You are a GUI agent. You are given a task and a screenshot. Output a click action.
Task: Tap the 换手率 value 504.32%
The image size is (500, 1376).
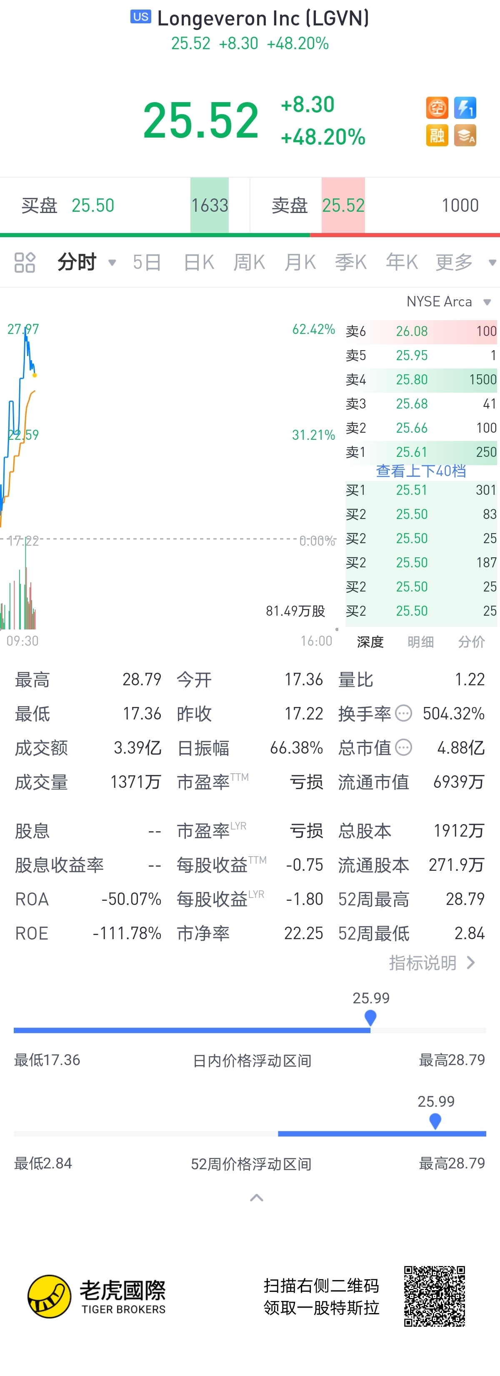point(453,714)
